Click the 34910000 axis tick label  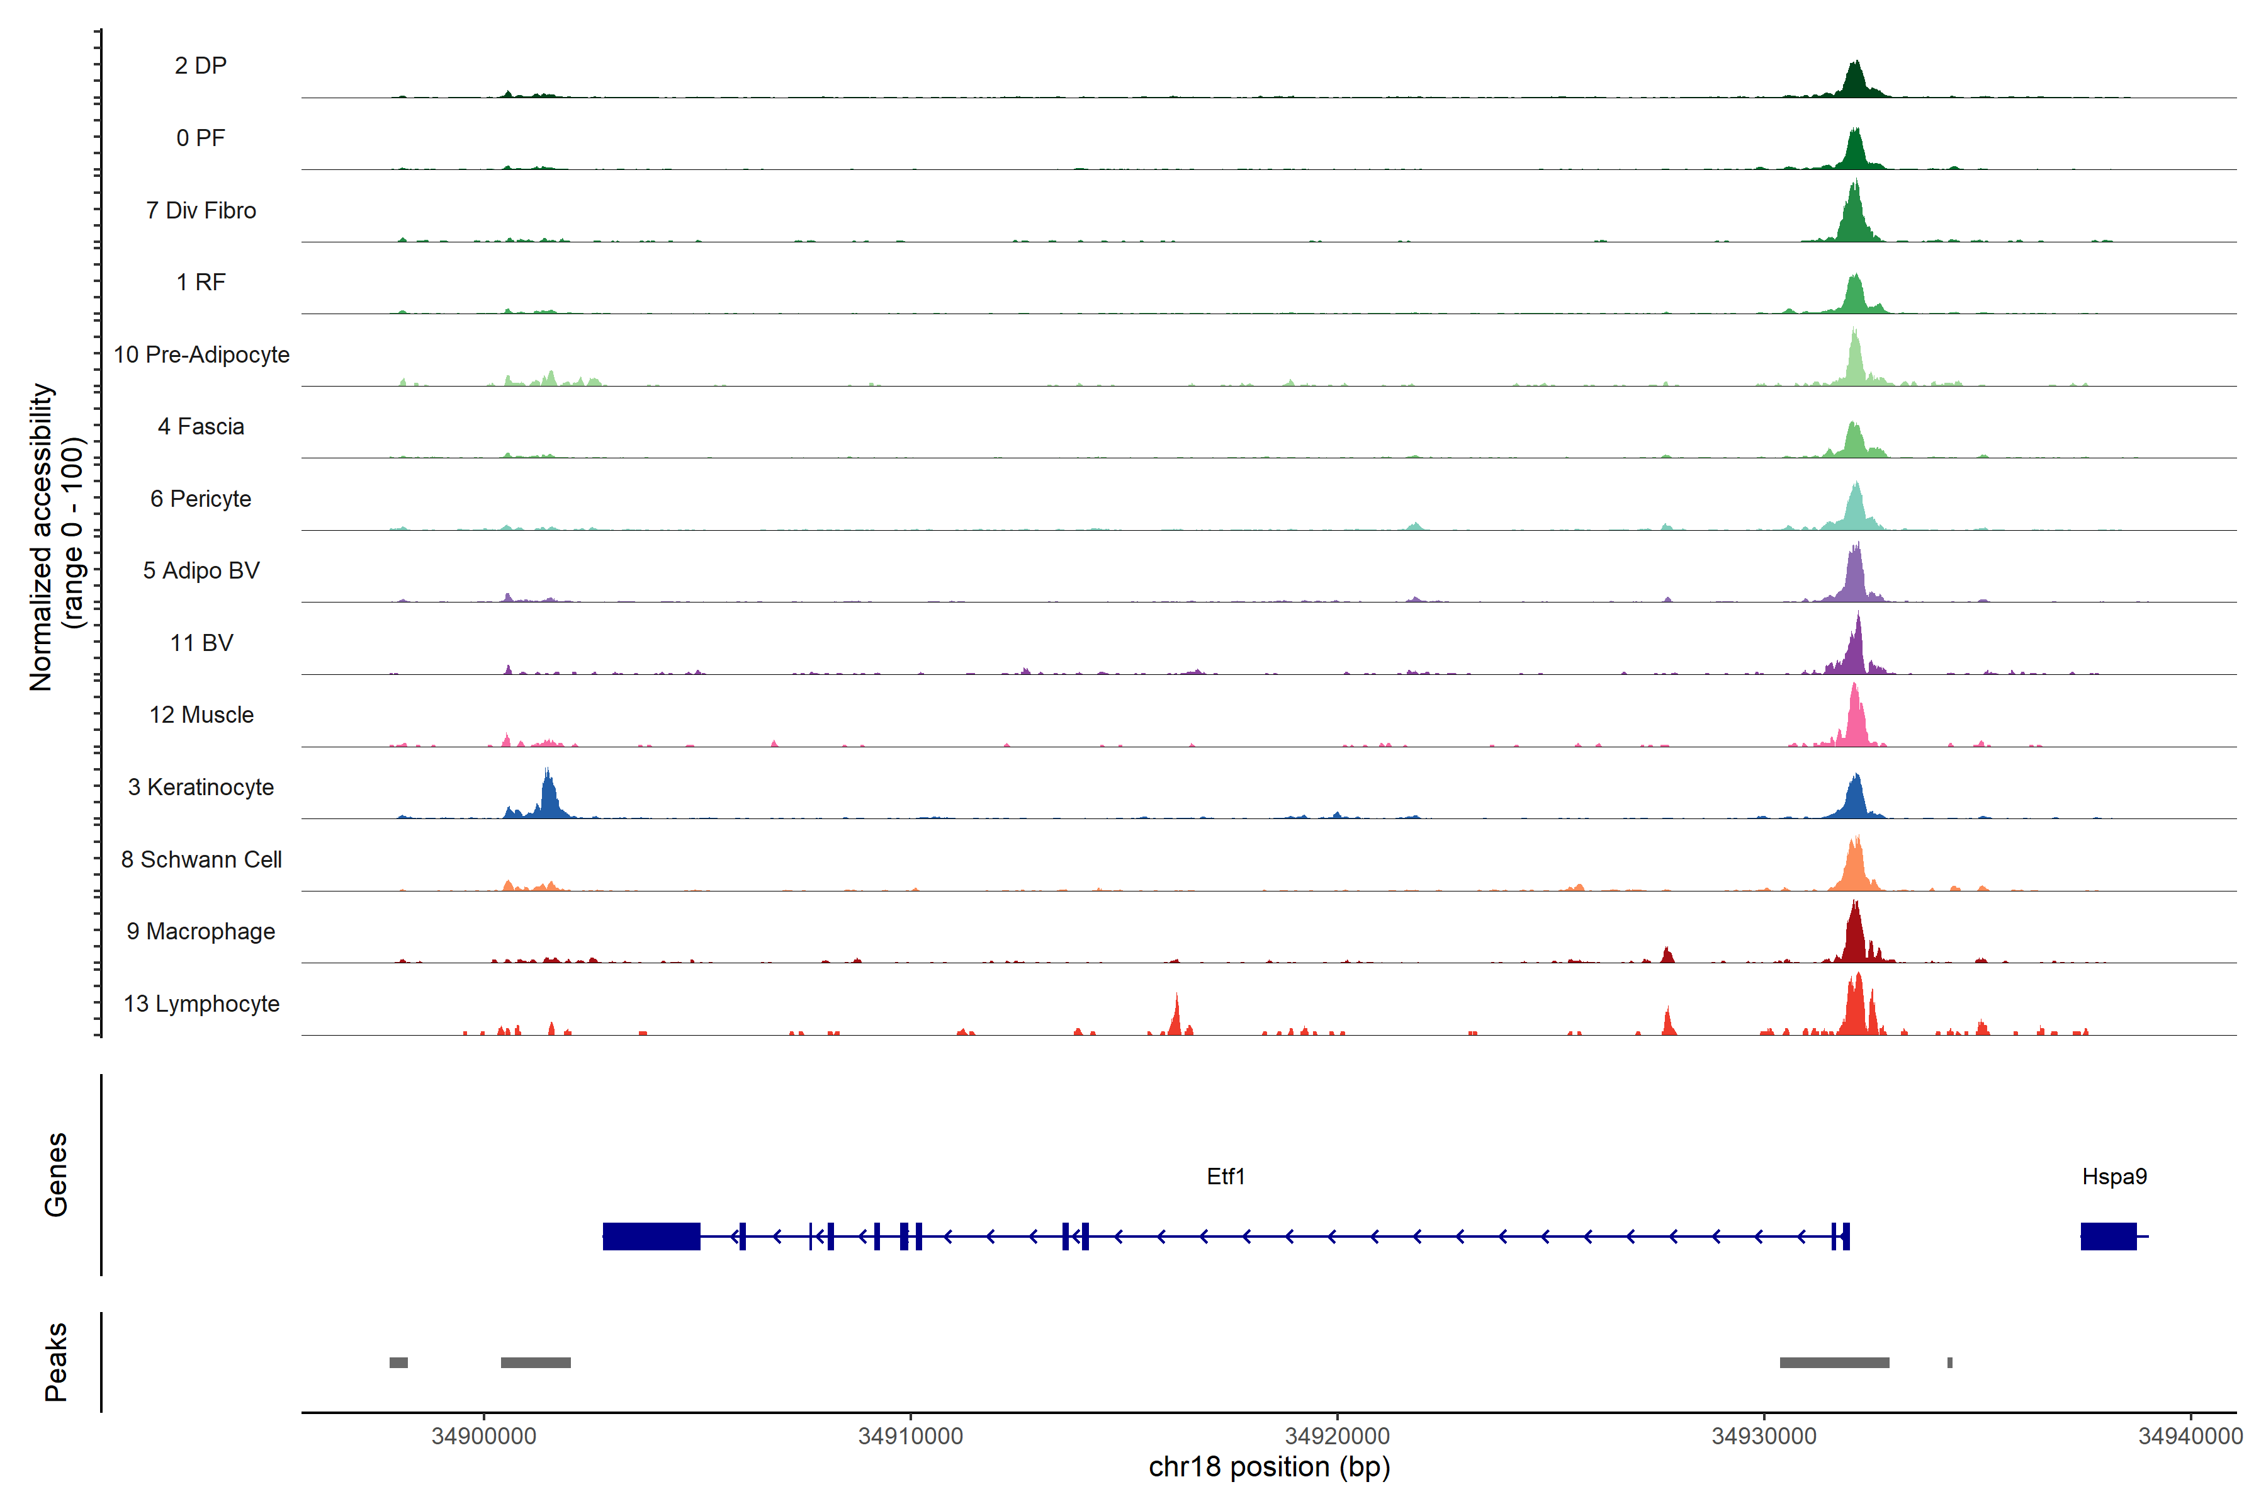[910, 1436]
